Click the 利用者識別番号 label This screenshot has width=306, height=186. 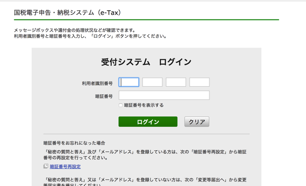tap(97, 84)
